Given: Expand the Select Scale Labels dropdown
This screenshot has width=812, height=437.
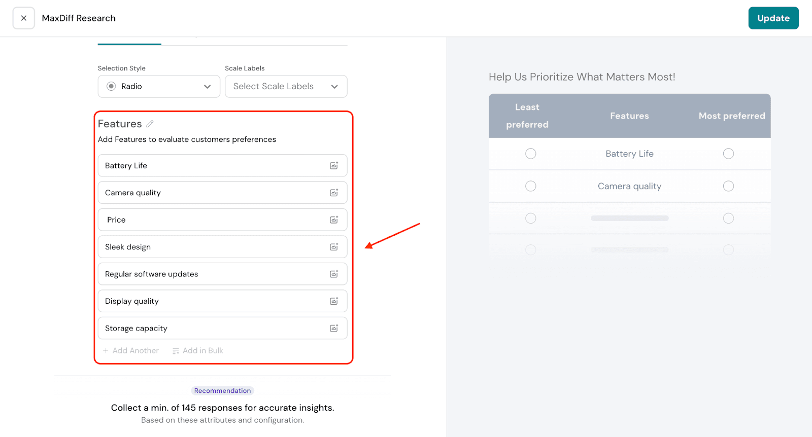Looking at the screenshot, I should click(286, 87).
